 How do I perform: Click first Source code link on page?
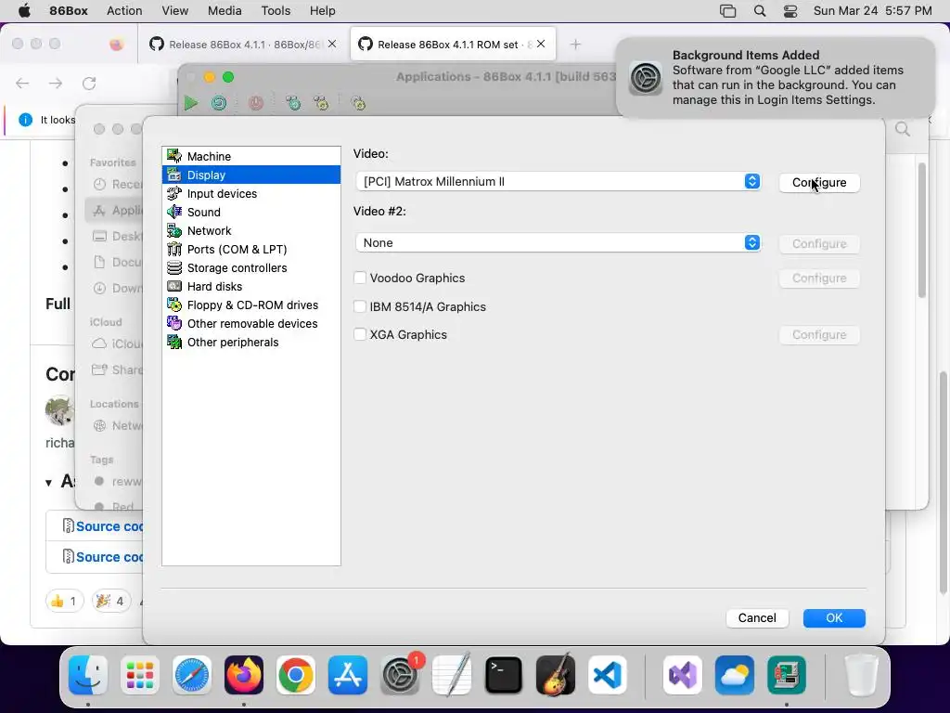tap(109, 526)
